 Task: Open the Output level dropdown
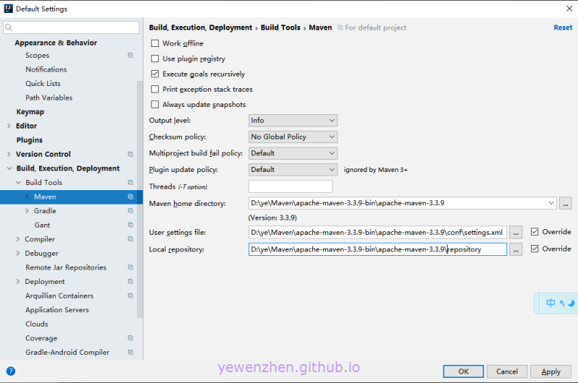point(293,121)
